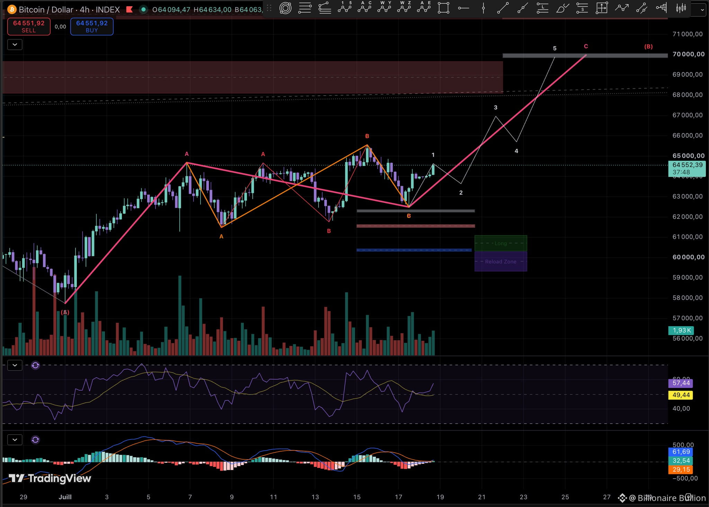
Task: Select the Trend-Based Fib Extension tool
Action: tap(324, 8)
